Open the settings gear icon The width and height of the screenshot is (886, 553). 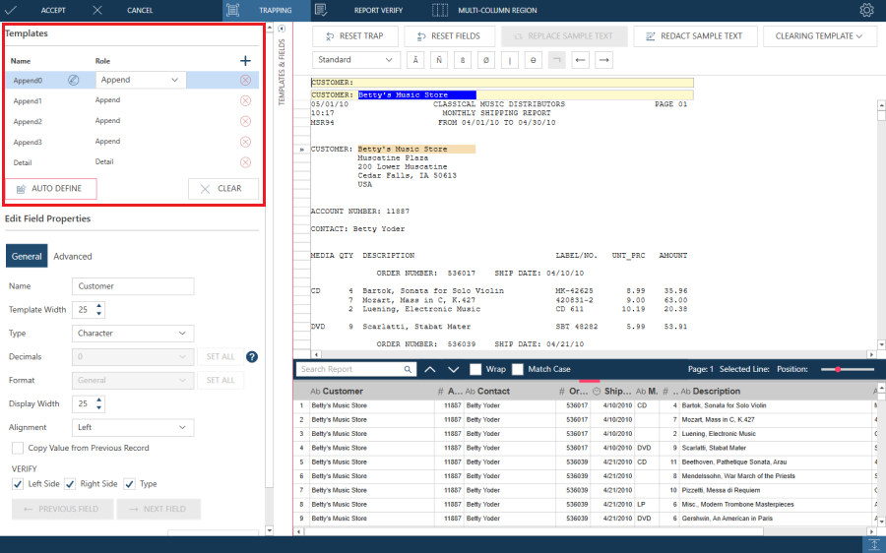point(866,10)
